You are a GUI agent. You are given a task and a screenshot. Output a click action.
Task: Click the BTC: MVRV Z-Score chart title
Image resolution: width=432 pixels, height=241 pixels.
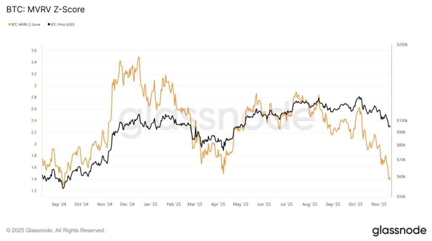click(x=42, y=9)
